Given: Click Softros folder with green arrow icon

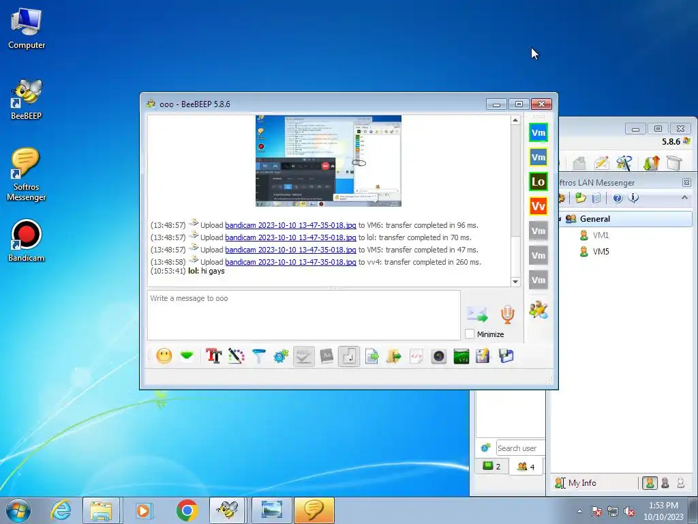Looking at the screenshot, I should 580,198.
